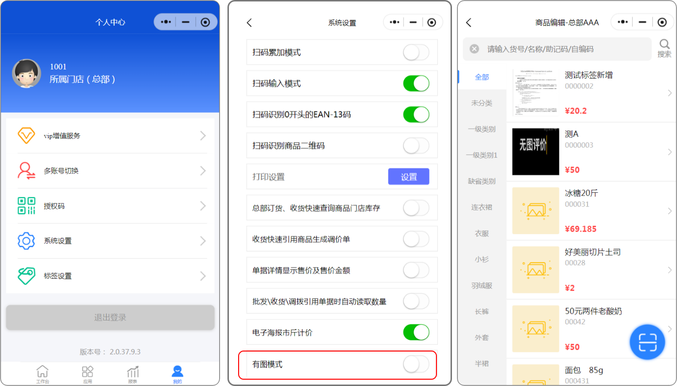This screenshot has height=386, width=677.
Task: Open 好美丽切片土司 product via its chevron
Action: [670, 270]
